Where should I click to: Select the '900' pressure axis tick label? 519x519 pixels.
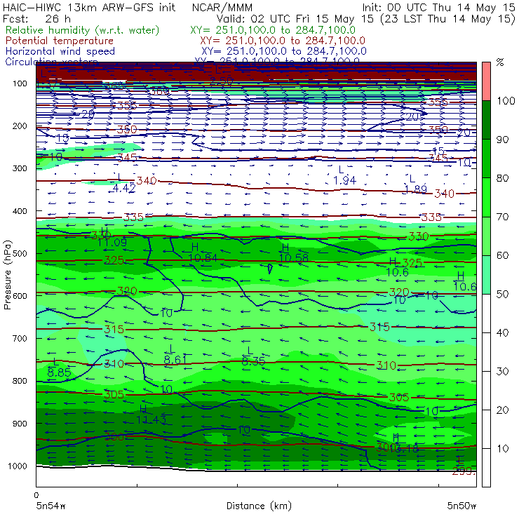pyautogui.click(x=20, y=424)
